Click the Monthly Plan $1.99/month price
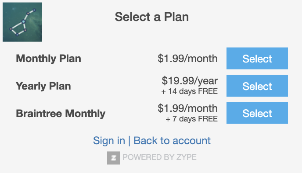 (x=188, y=59)
